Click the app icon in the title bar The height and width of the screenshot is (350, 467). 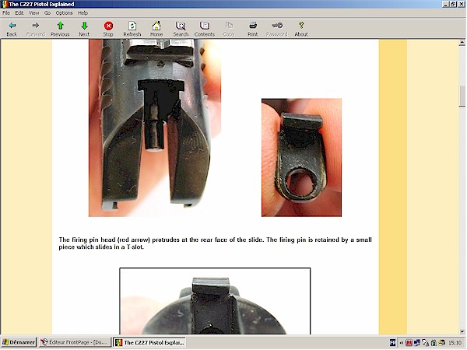click(4, 4)
